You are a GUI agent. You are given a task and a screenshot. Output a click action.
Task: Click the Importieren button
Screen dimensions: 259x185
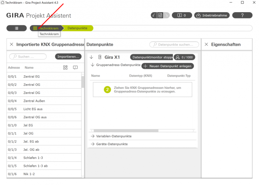(68, 57)
